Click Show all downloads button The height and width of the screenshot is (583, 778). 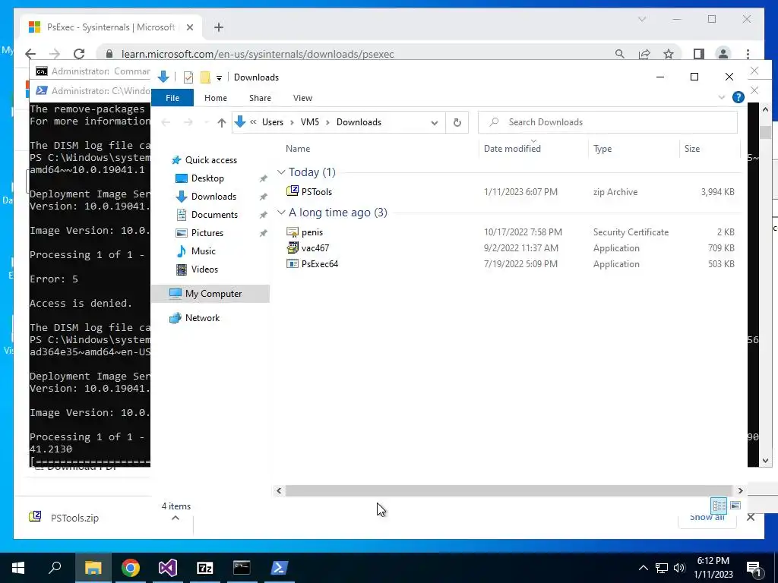707,518
